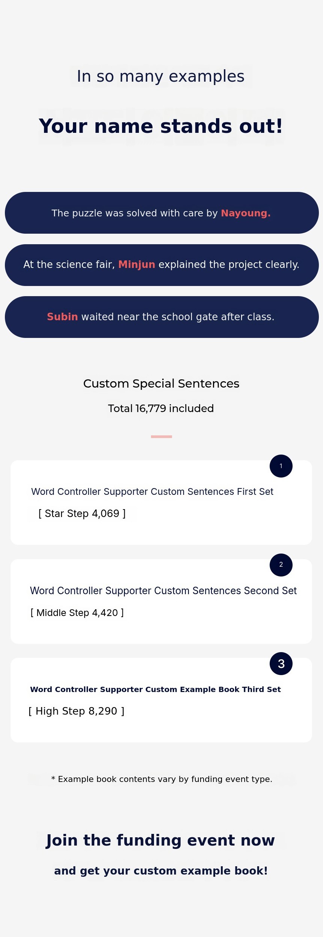Click the highlighted name Minjun
Image resolution: width=323 pixels, height=937 pixels.
[137, 265]
